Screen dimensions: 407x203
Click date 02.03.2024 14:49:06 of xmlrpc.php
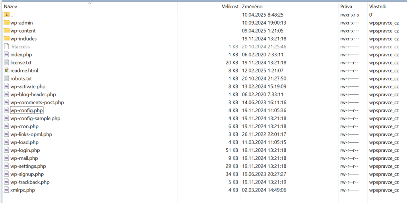point(264,190)
